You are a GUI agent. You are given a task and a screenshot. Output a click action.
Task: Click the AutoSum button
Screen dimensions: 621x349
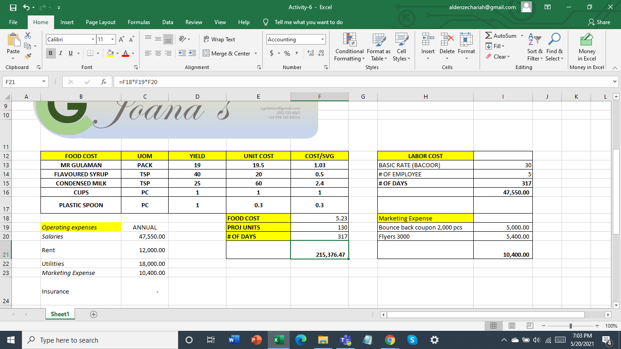501,35
